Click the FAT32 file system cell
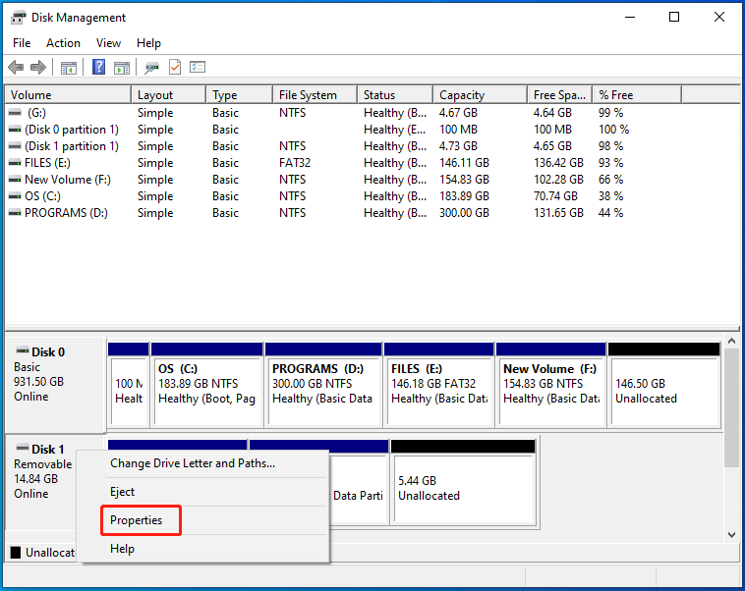The image size is (745, 591). point(295,163)
